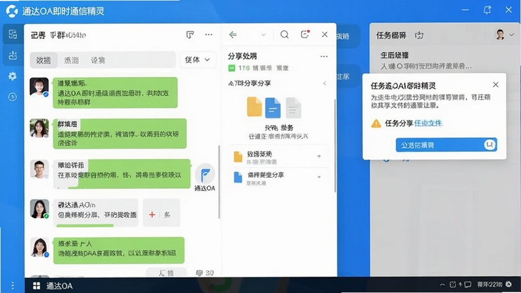Switch to the second chat tab
521x293 pixels.
point(72,60)
